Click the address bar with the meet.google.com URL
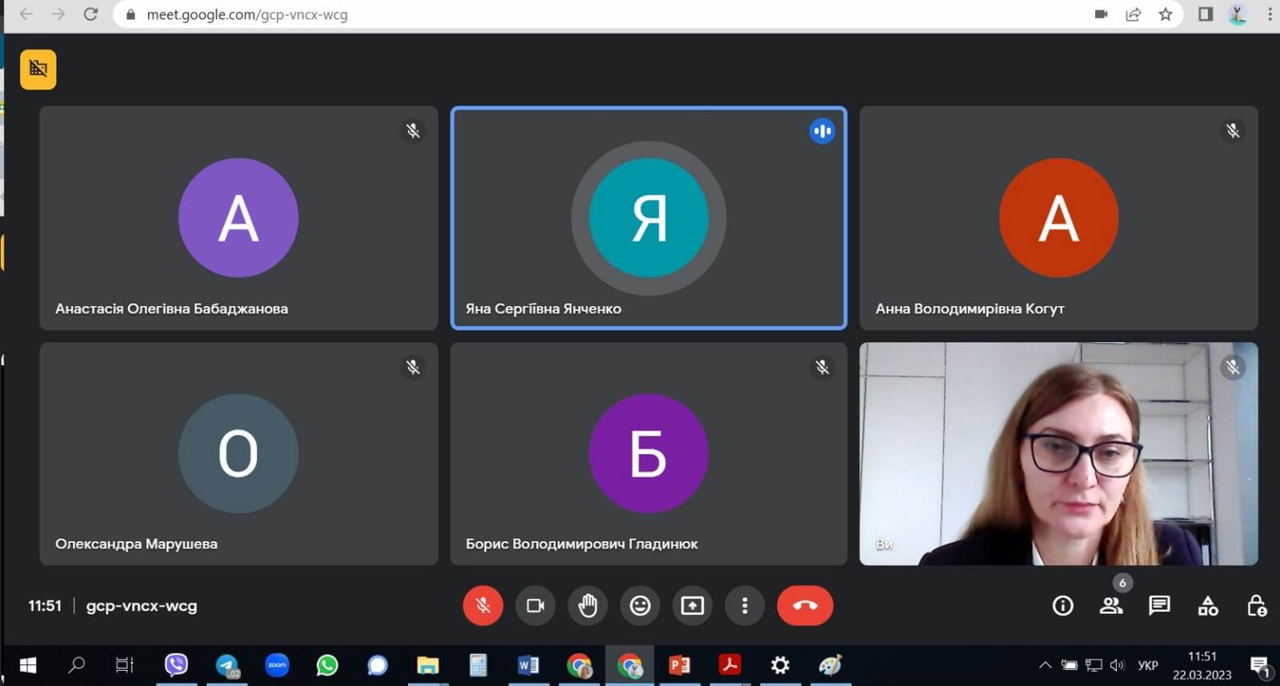The height and width of the screenshot is (686, 1280). pyautogui.click(x=560, y=14)
